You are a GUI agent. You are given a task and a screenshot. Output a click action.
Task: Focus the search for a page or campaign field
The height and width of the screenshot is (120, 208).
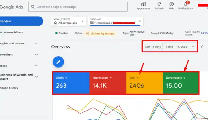pos(78,7)
